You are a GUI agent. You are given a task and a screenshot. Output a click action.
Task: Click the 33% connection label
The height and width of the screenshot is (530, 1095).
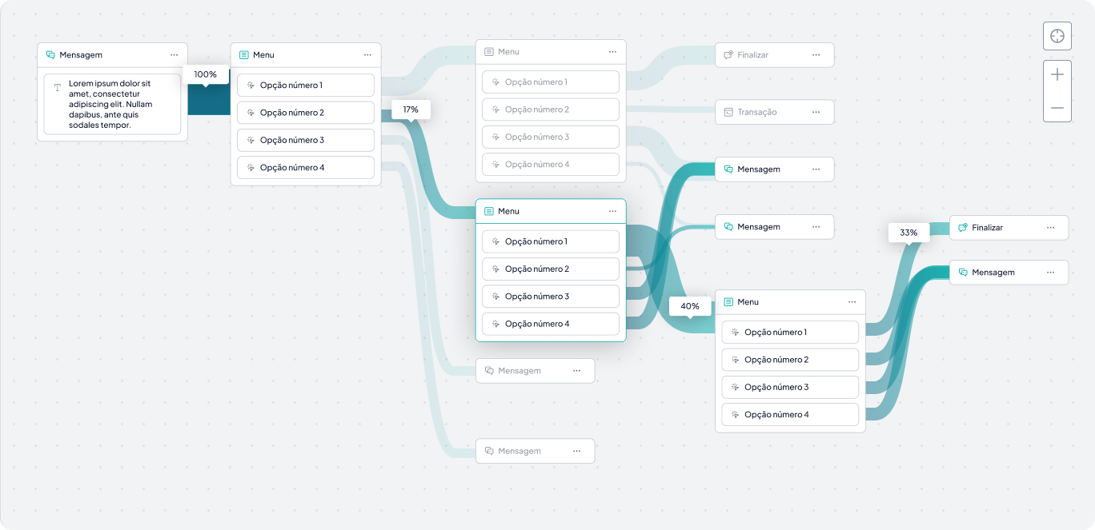908,233
